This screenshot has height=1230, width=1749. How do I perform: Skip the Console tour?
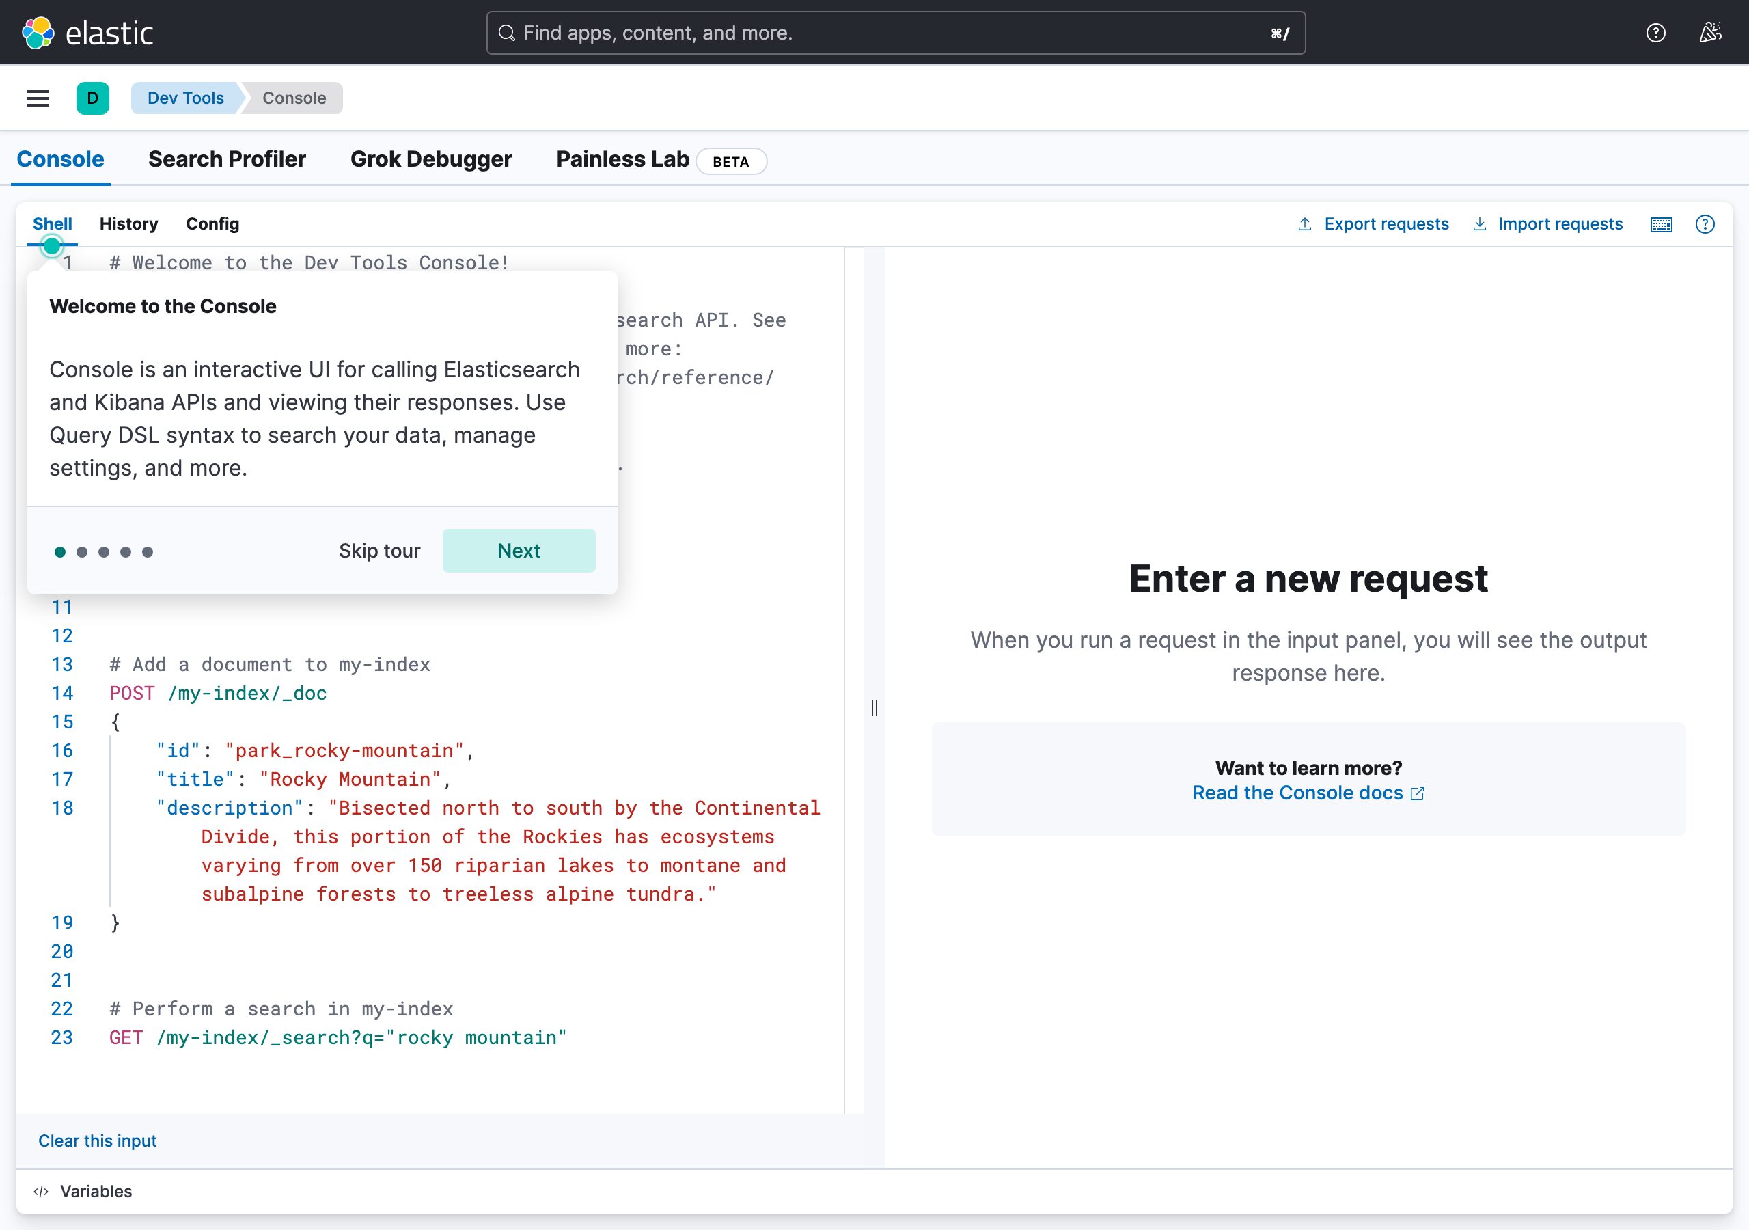(x=379, y=551)
